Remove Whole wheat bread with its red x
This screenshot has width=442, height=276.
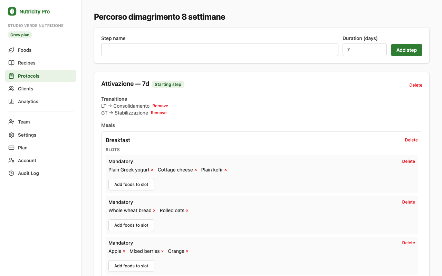point(154,211)
